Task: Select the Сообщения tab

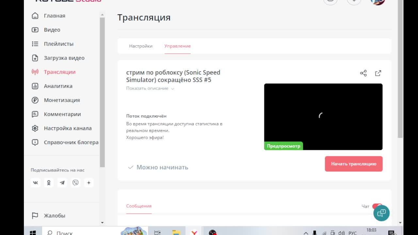Action: click(139, 206)
